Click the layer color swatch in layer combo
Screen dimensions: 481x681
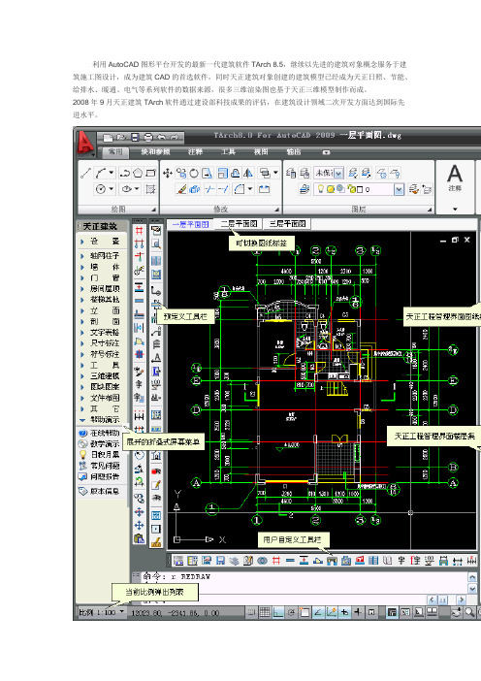coord(360,190)
